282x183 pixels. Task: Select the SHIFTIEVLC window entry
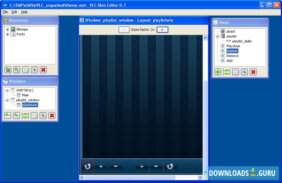click(25, 90)
